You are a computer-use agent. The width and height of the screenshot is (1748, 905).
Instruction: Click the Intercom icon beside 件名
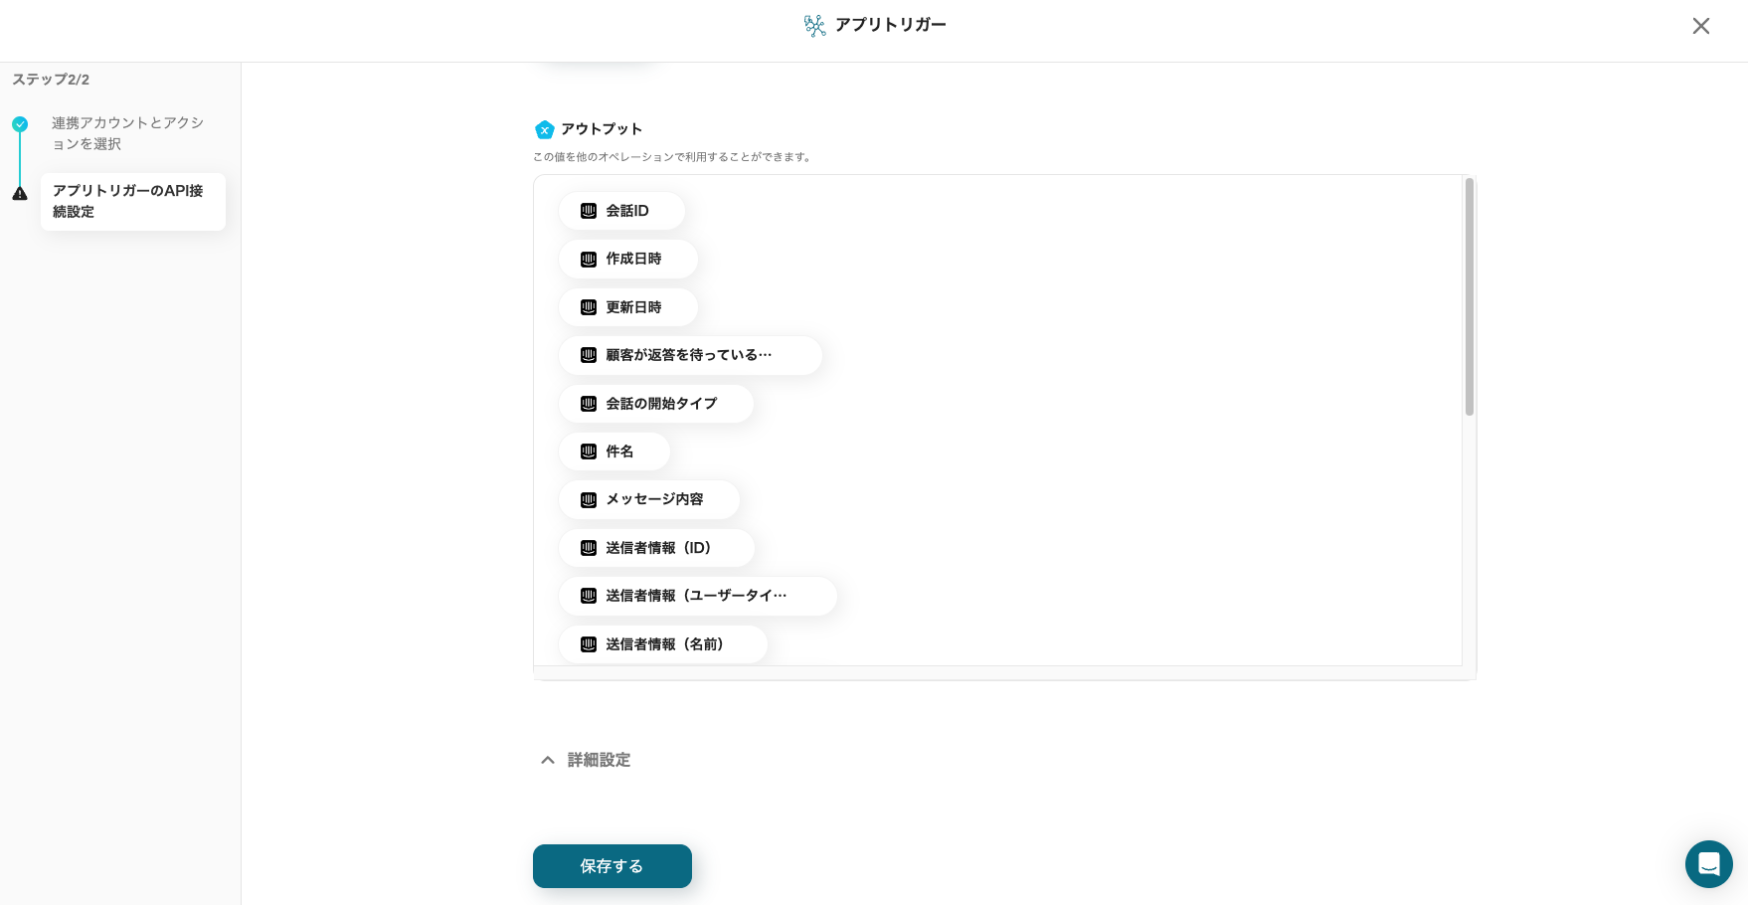589,452
